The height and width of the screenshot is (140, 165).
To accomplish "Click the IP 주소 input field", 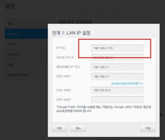I will (x=117, y=48).
